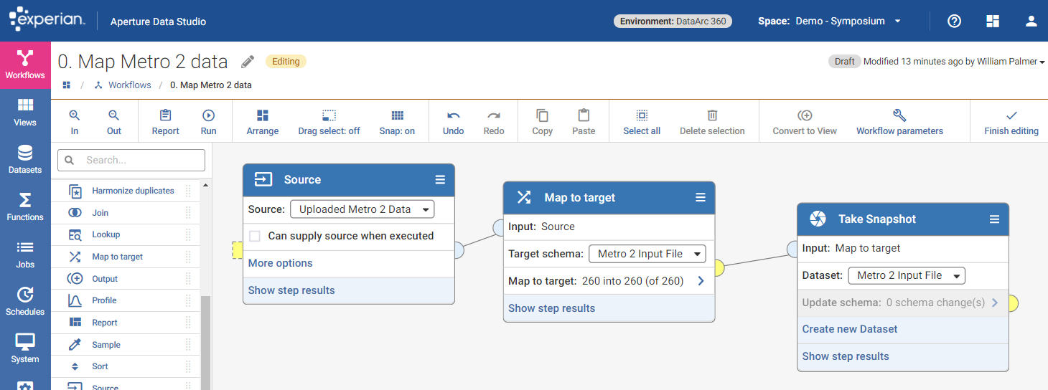Click Finish editing button
Screen dimensions: 1048x390
point(1011,122)
